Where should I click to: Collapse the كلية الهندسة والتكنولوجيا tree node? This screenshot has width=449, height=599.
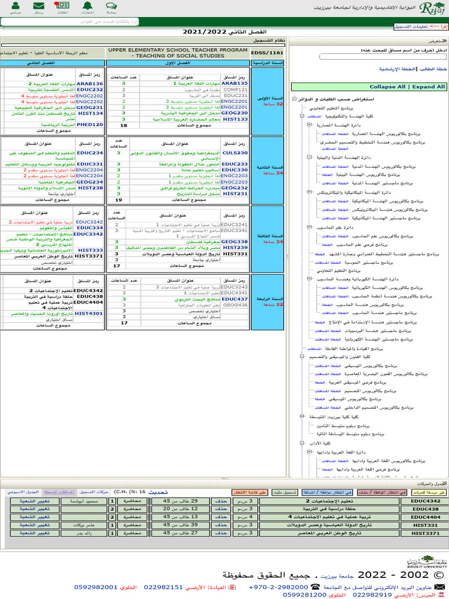pyautogui.click(x=301, y=117)
